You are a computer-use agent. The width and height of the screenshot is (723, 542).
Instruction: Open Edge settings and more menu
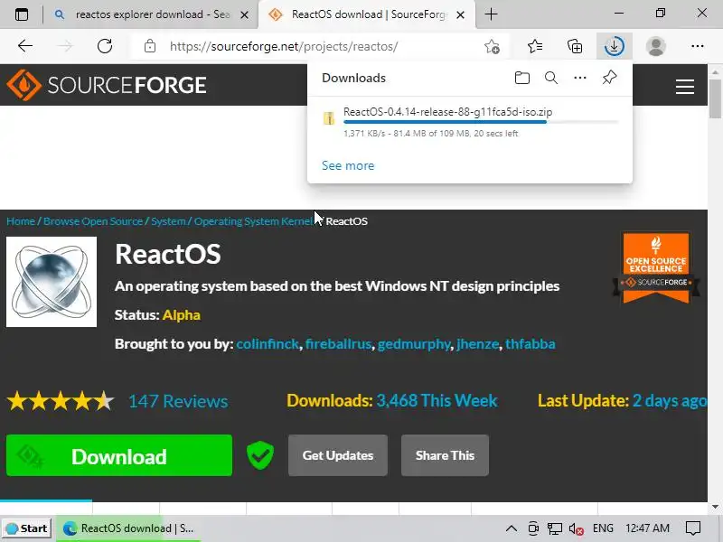point(697,46)
